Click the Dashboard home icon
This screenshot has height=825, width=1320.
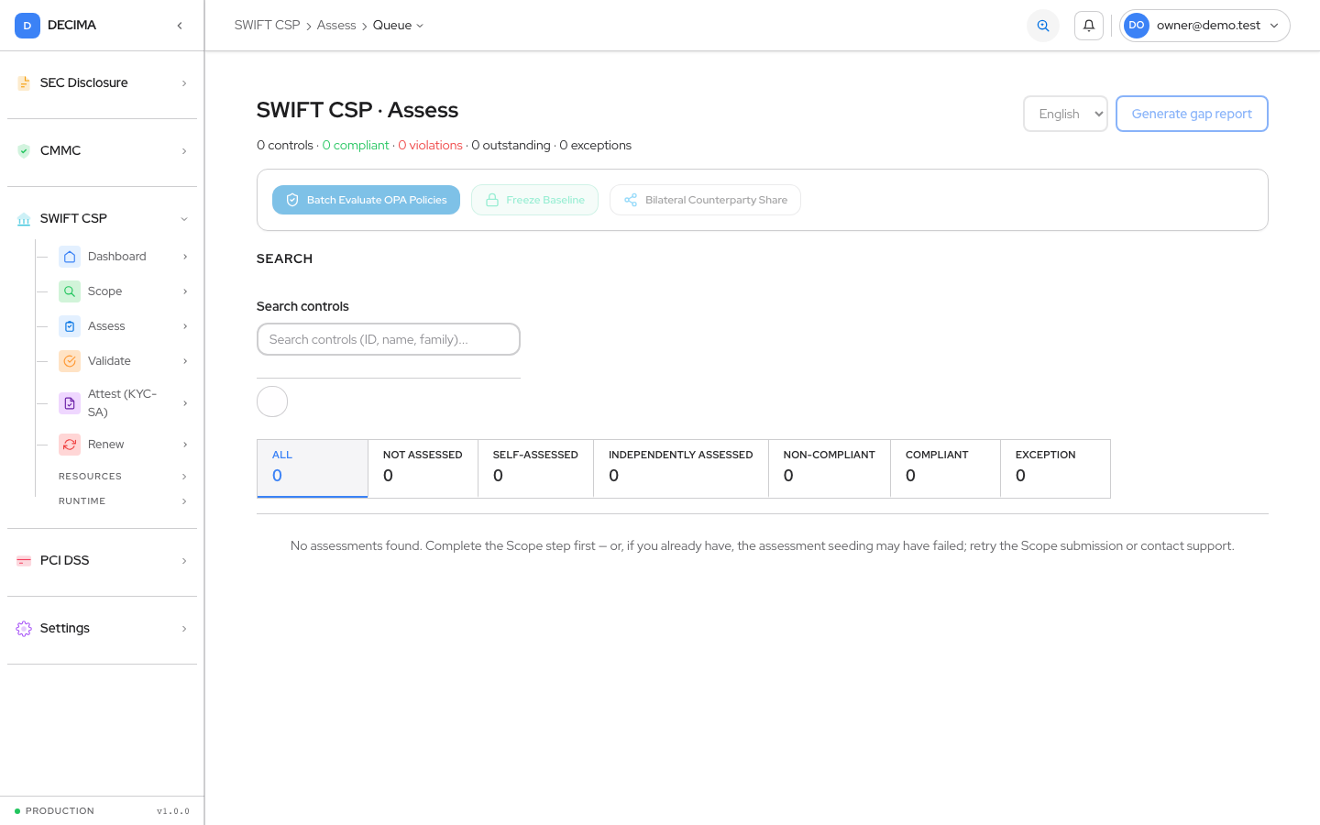[70, 257]
